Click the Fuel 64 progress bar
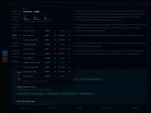151x113 pixels. pos(38,19)
